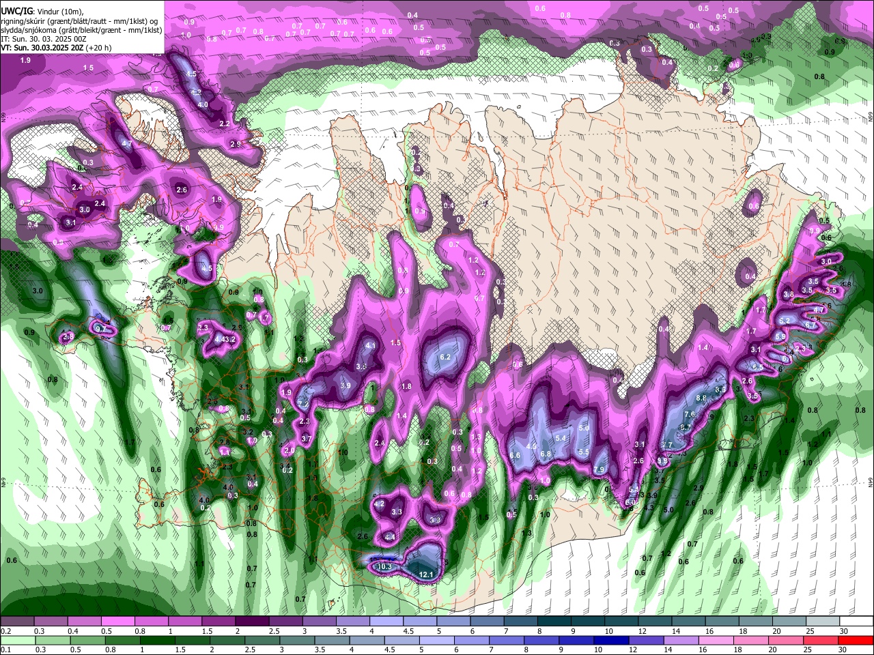Screen dimensions: 874x655
Task: Click the 'slydda/snjókoma' legend description line
Action: coord(81,31)
